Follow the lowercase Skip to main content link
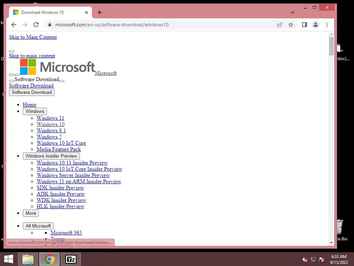Screen dimensions: 354x266 pos(32,56)
